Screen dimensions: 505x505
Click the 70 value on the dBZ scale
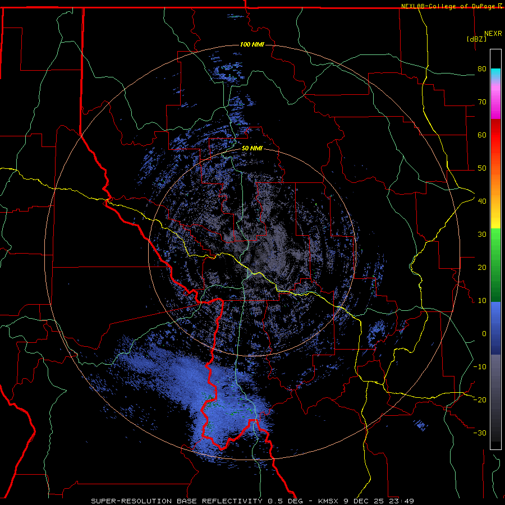point(482,102)
